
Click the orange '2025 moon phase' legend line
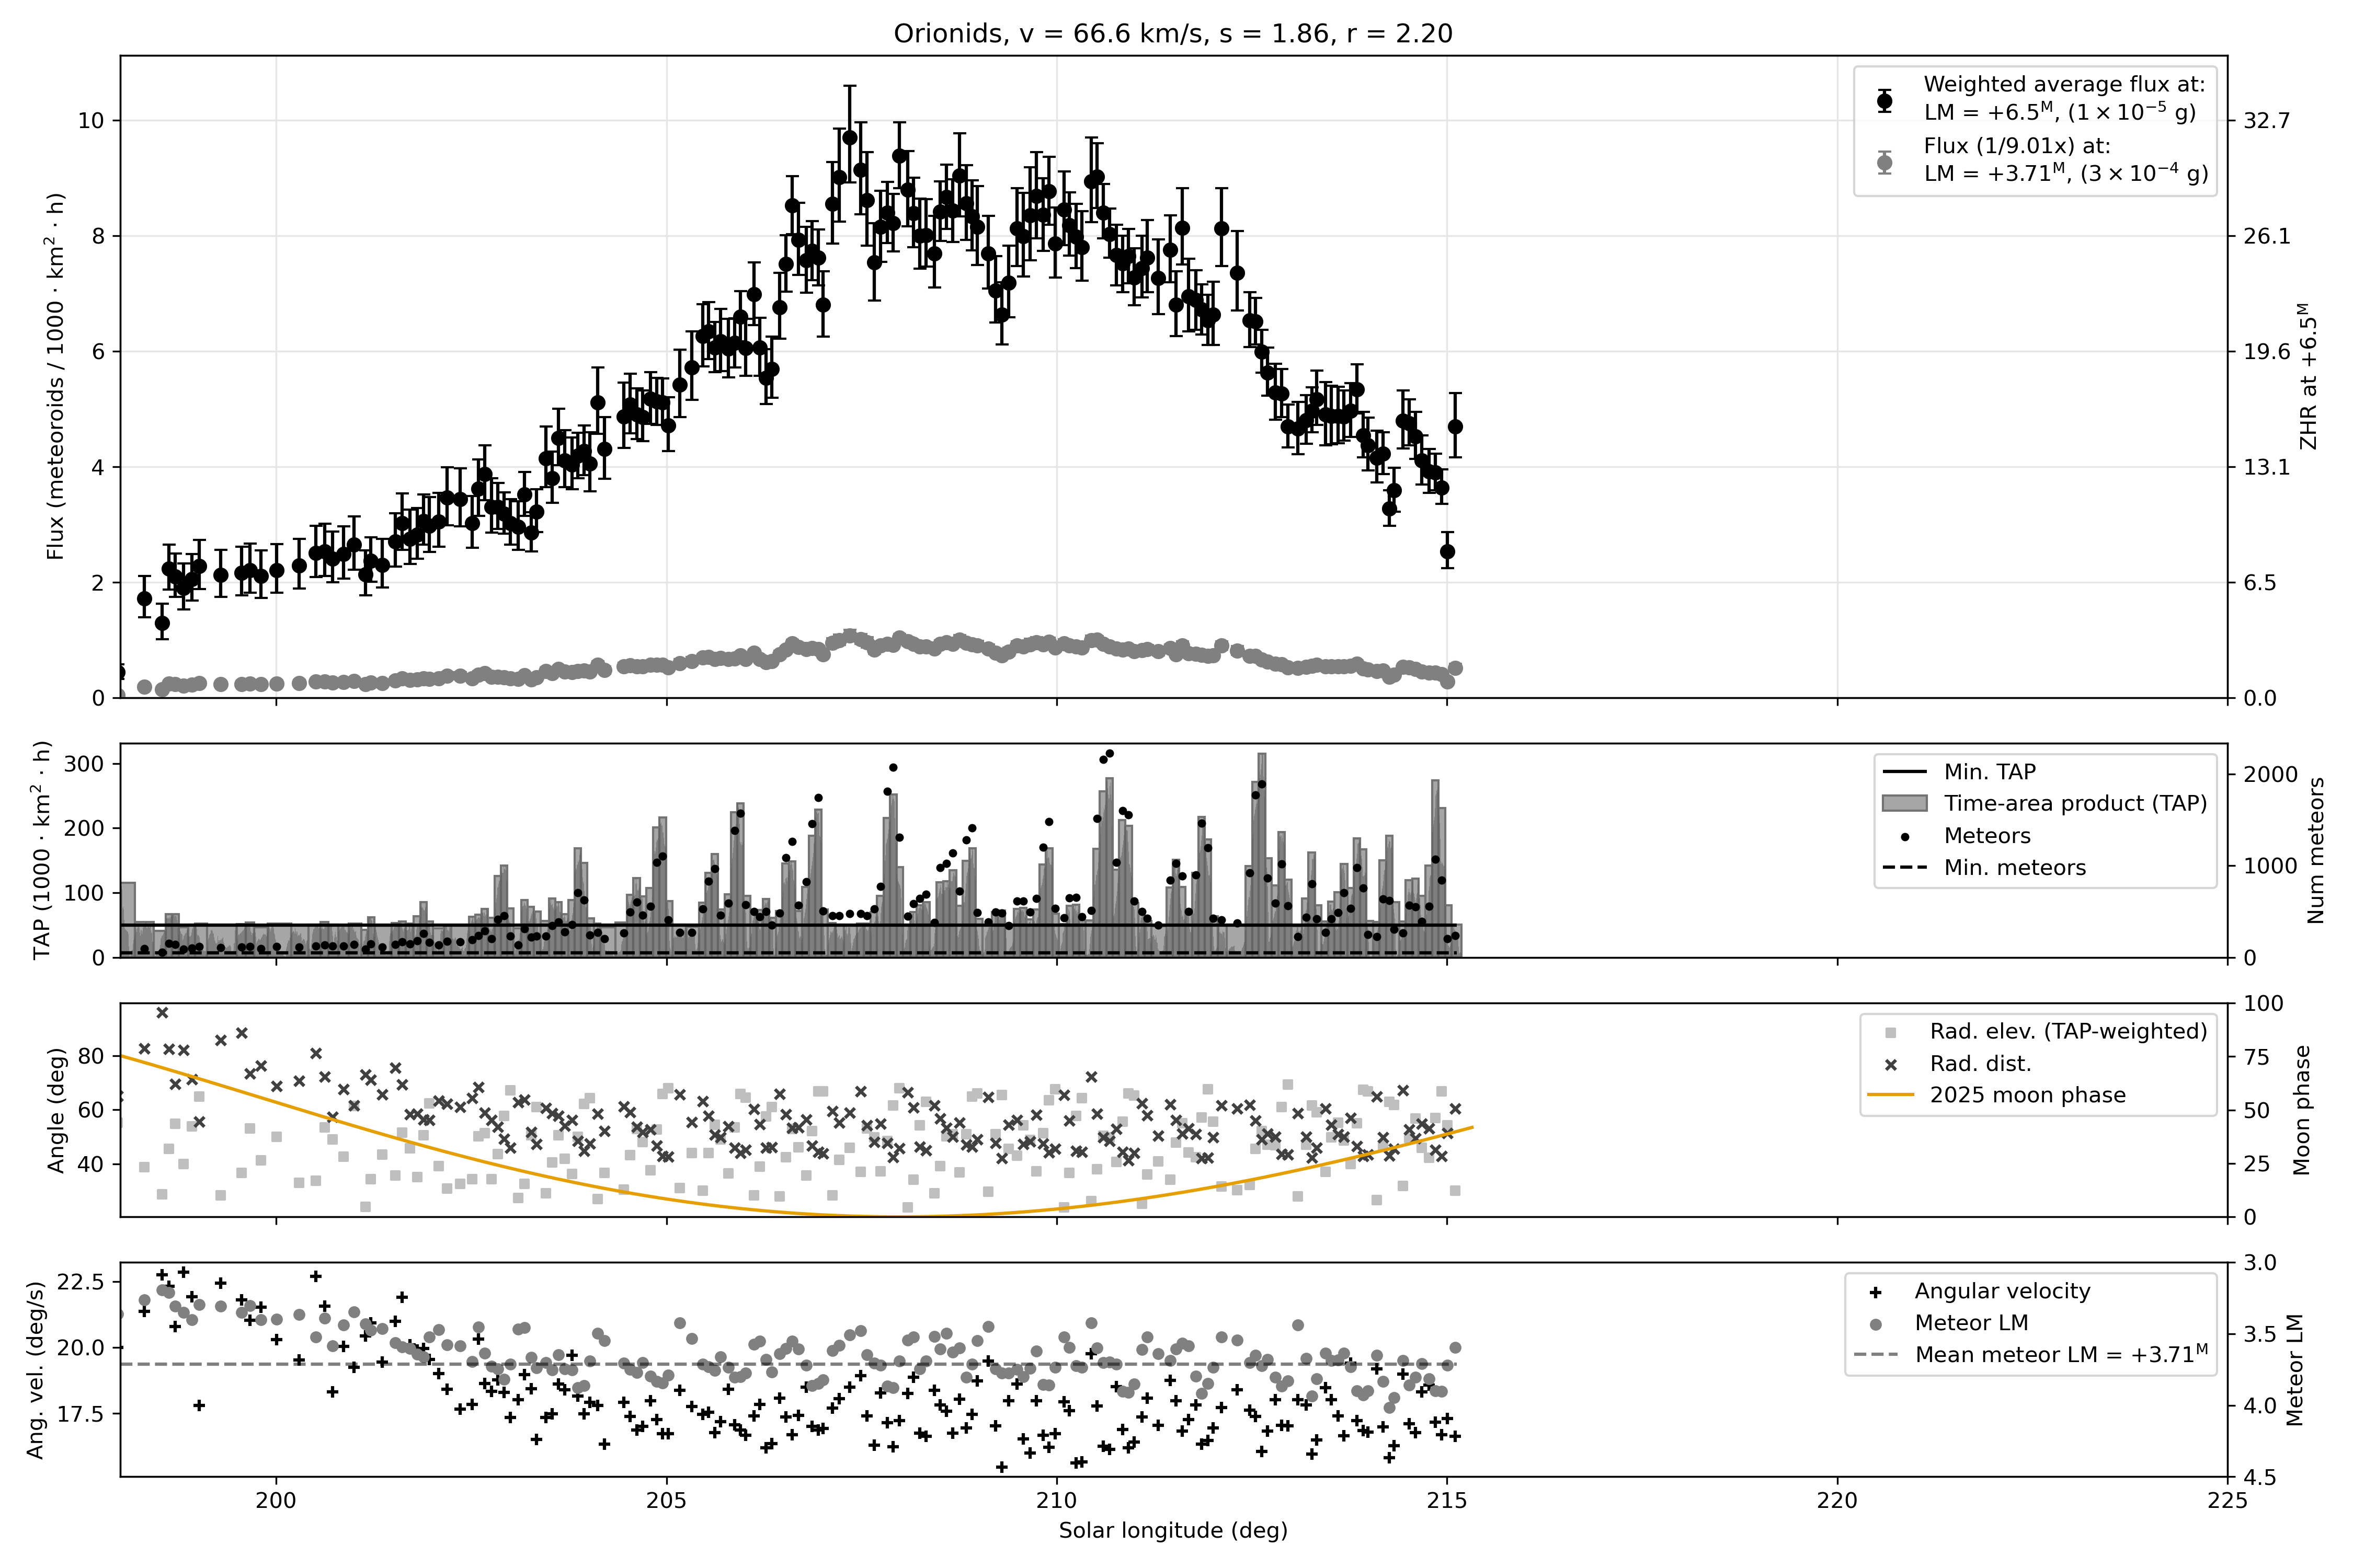(1891, 1096)
